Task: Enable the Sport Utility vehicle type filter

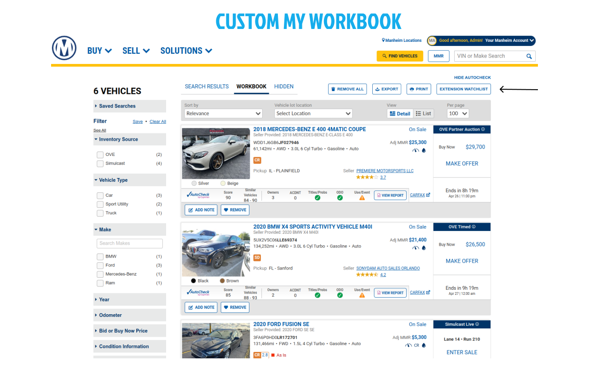Action: point(100,204)
